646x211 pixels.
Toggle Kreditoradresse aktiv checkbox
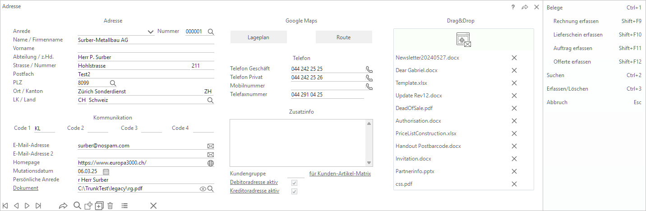click(295, 191)
